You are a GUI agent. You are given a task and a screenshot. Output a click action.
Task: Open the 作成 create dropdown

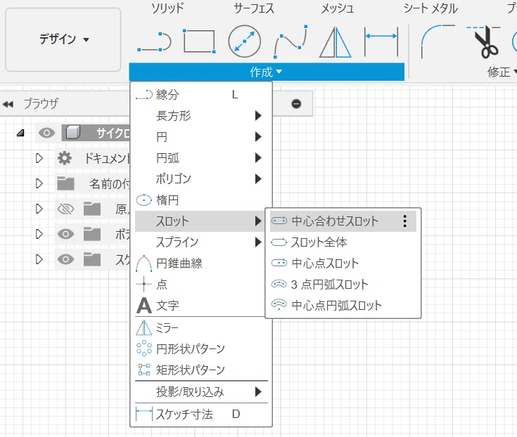tap(267, 72)
